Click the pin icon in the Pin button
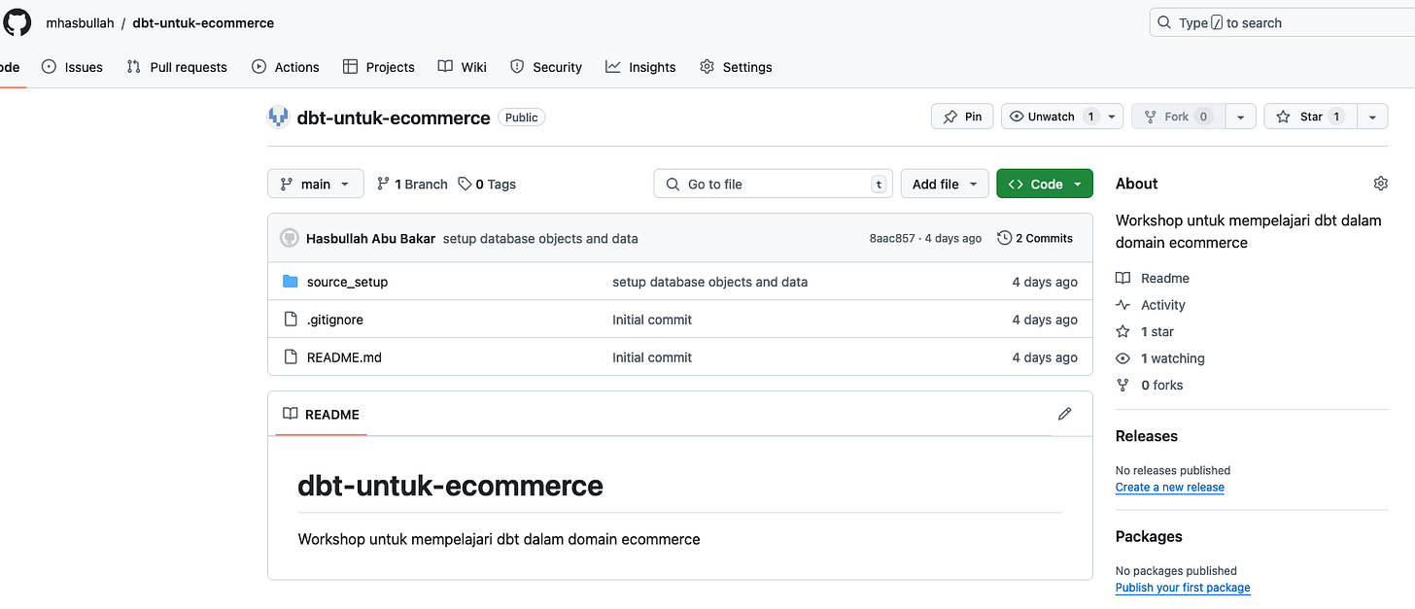Viewport: 1415px width, 609px height. 949,117
